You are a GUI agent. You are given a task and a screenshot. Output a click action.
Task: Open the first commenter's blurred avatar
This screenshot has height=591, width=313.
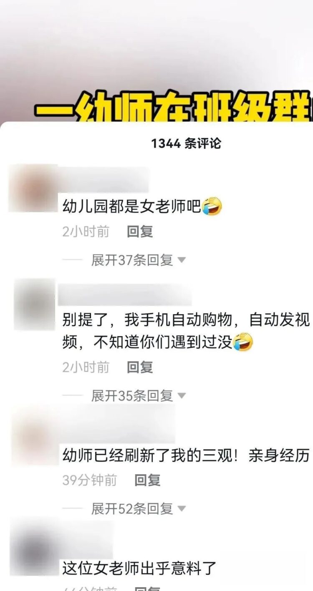(33, 188)
